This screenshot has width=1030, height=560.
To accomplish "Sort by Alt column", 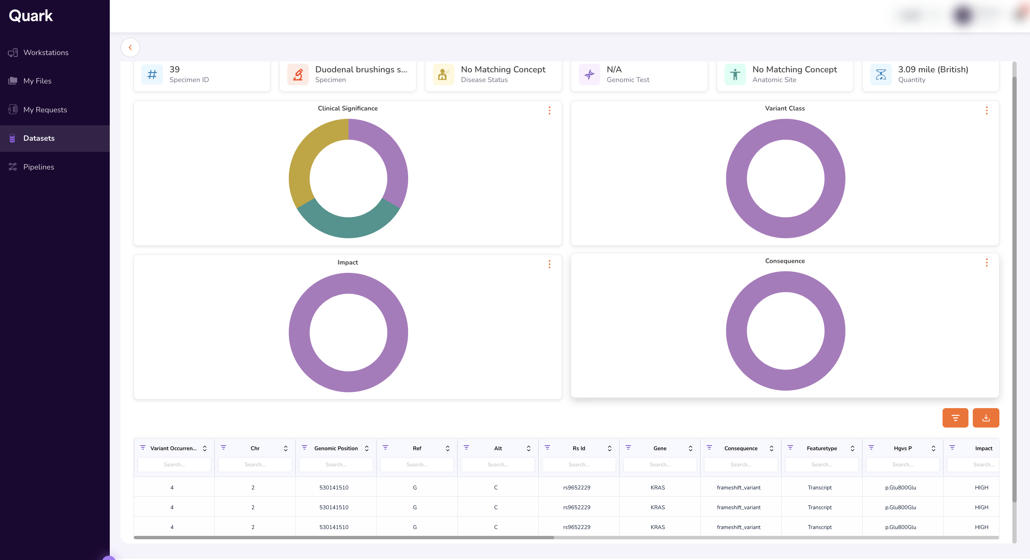I will coord(529,448).
